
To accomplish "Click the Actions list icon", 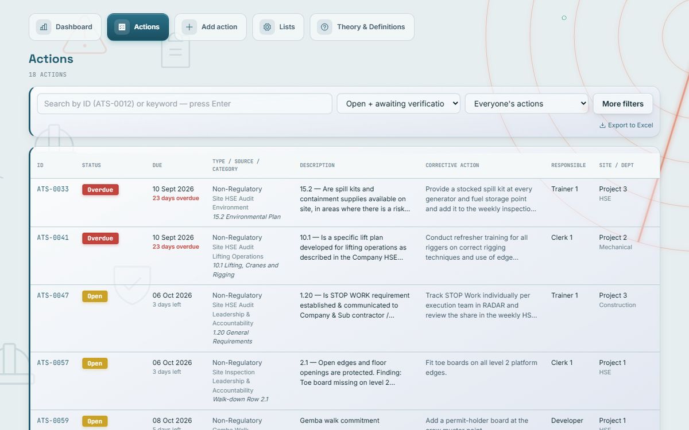I will tap(122, 27).
